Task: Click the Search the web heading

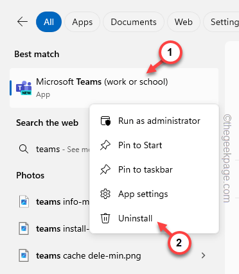Action: click(47, 123)
